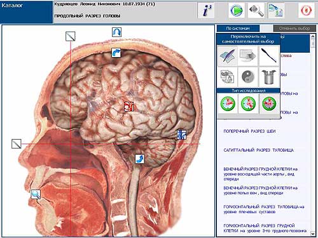This screenshot has height=238, width=318.
Task: Select the third research type clock icon
Action: coord(269,103)
